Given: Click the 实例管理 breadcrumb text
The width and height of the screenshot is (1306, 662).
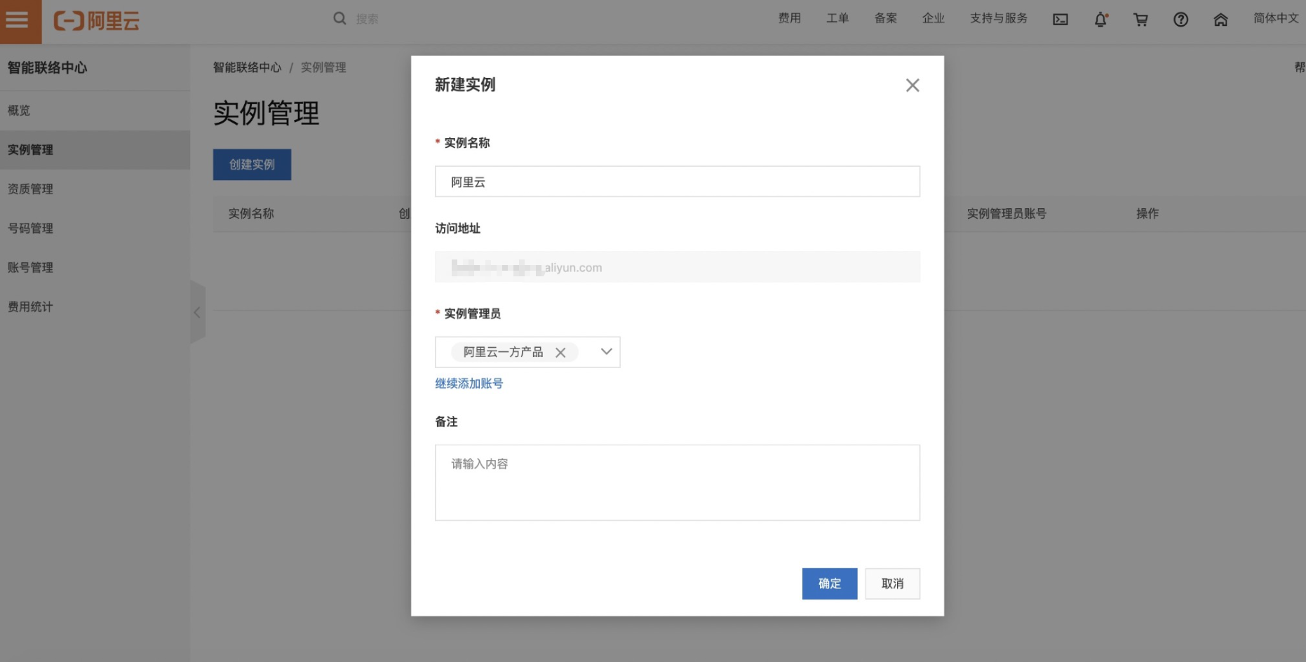Looking at the screenshot, I should 323,67.
